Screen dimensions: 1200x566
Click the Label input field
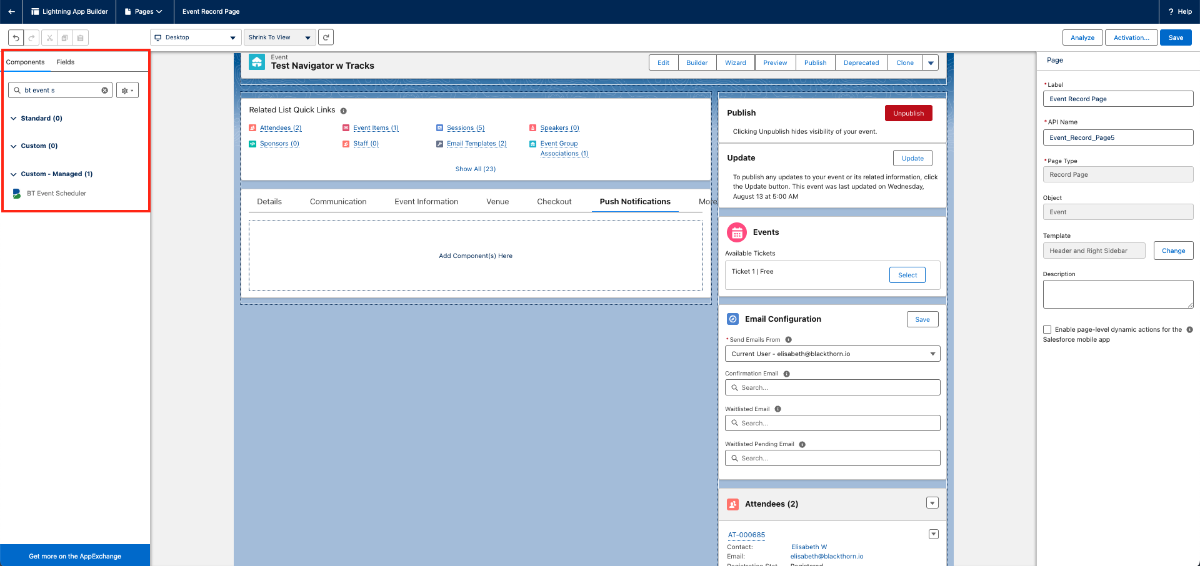(1118, 99)
